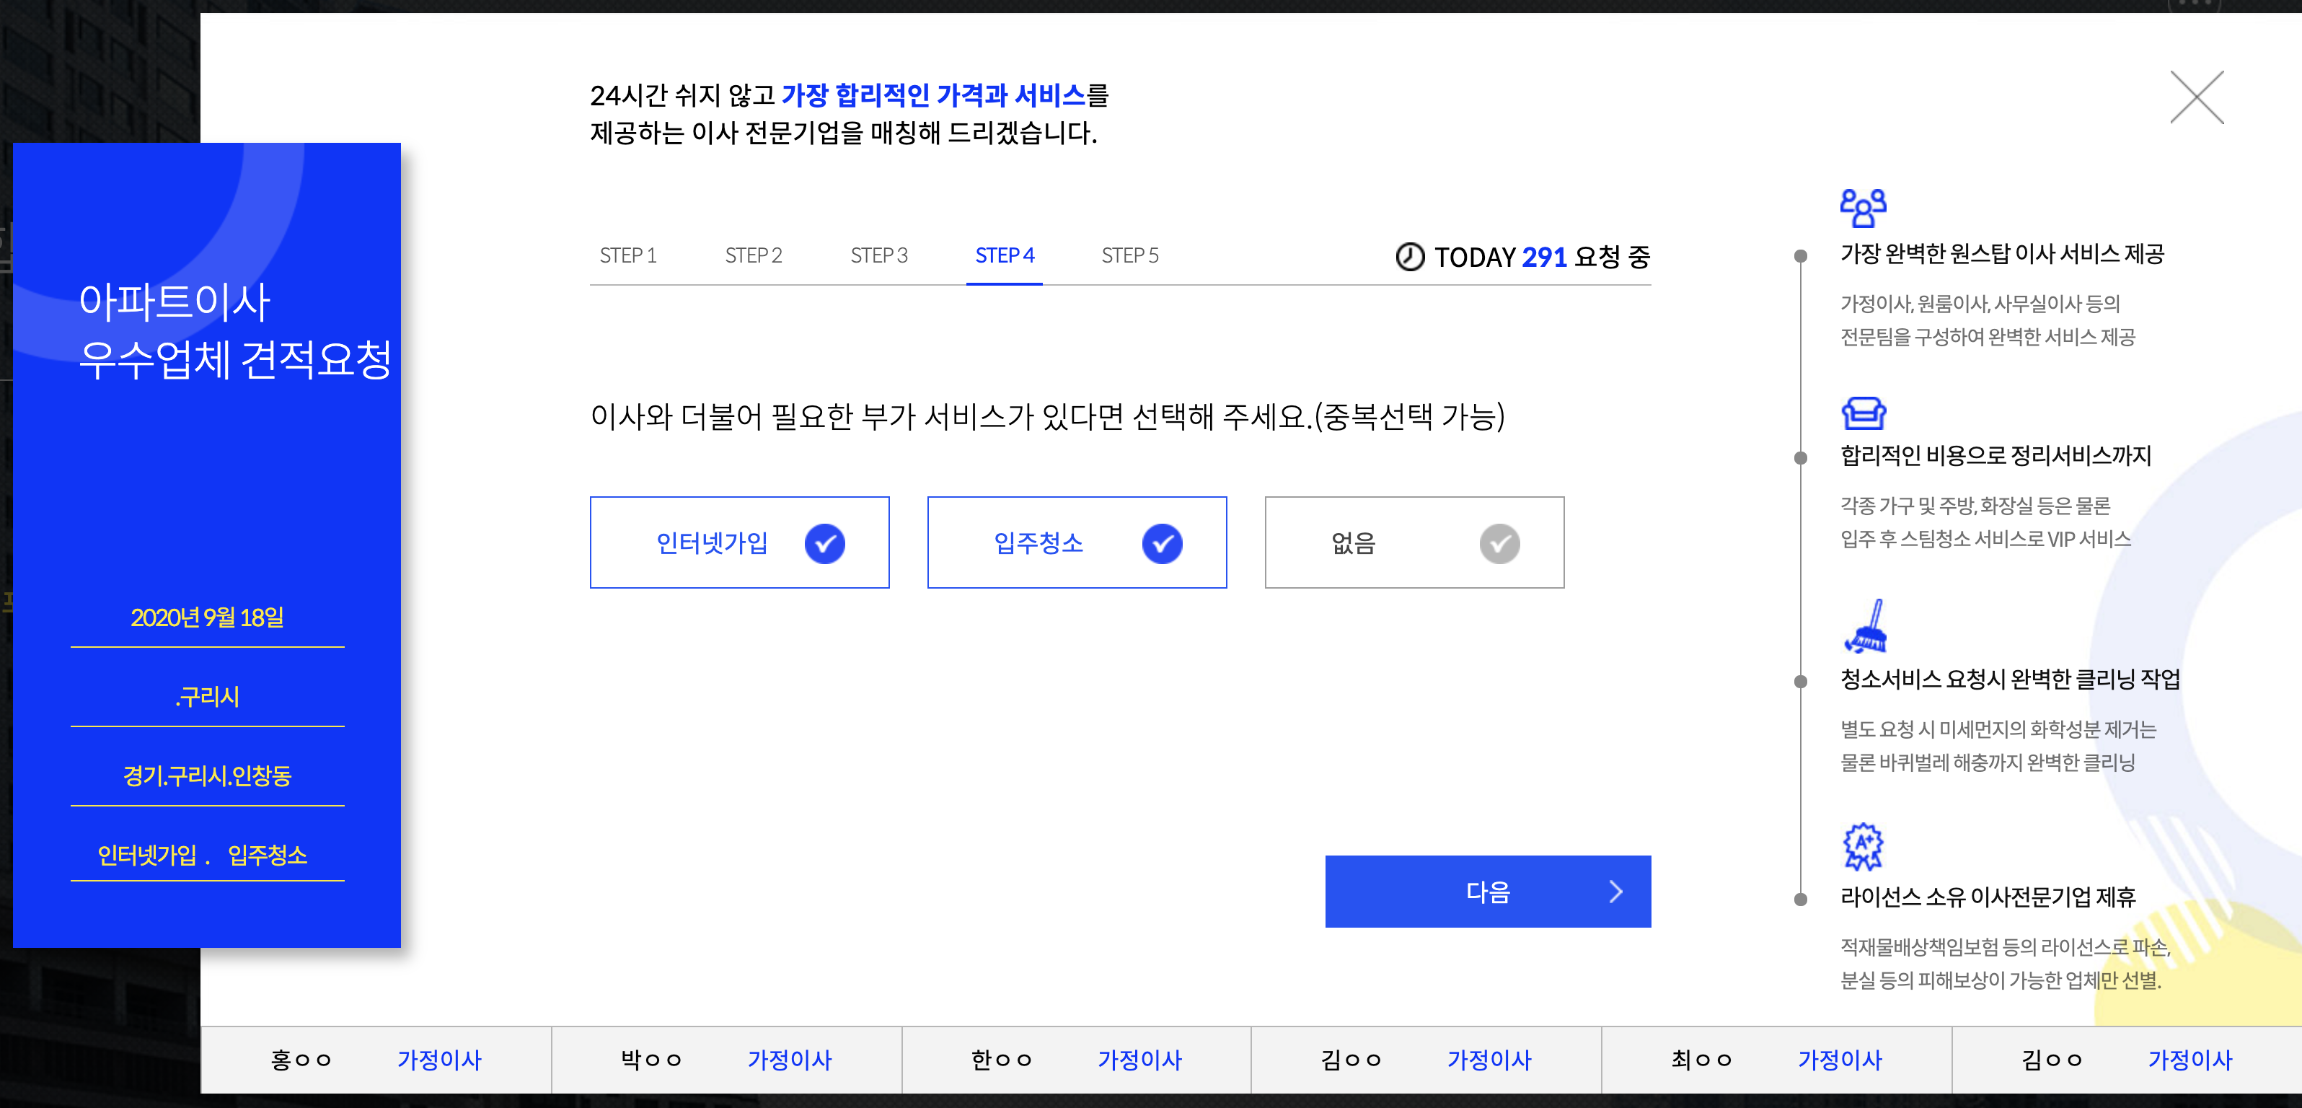This screenshot has height=1108, width=2302.
Task: Click the people group icon
Action: [1864, 207]
